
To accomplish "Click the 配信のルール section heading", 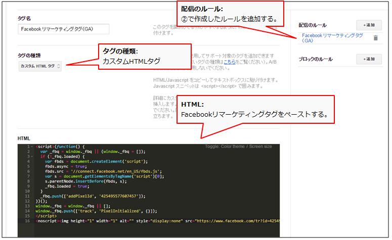I will point(313,25).
